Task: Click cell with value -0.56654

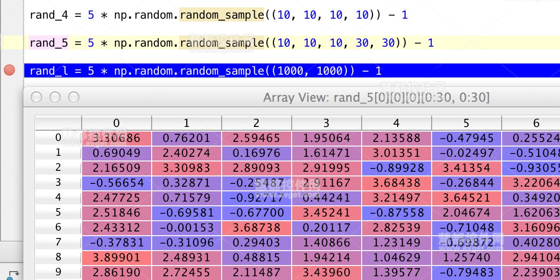Action: tap(117, 183)
